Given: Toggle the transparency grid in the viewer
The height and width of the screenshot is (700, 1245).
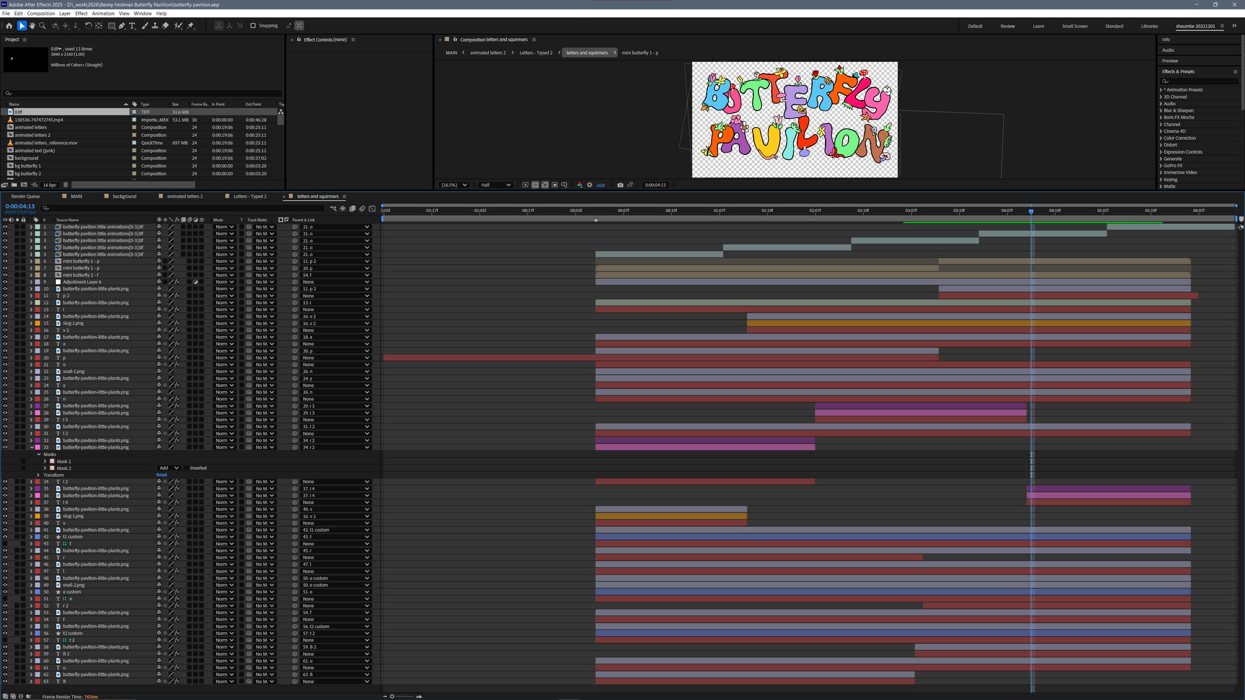Looking at the screenshot, I should [535, 185].
